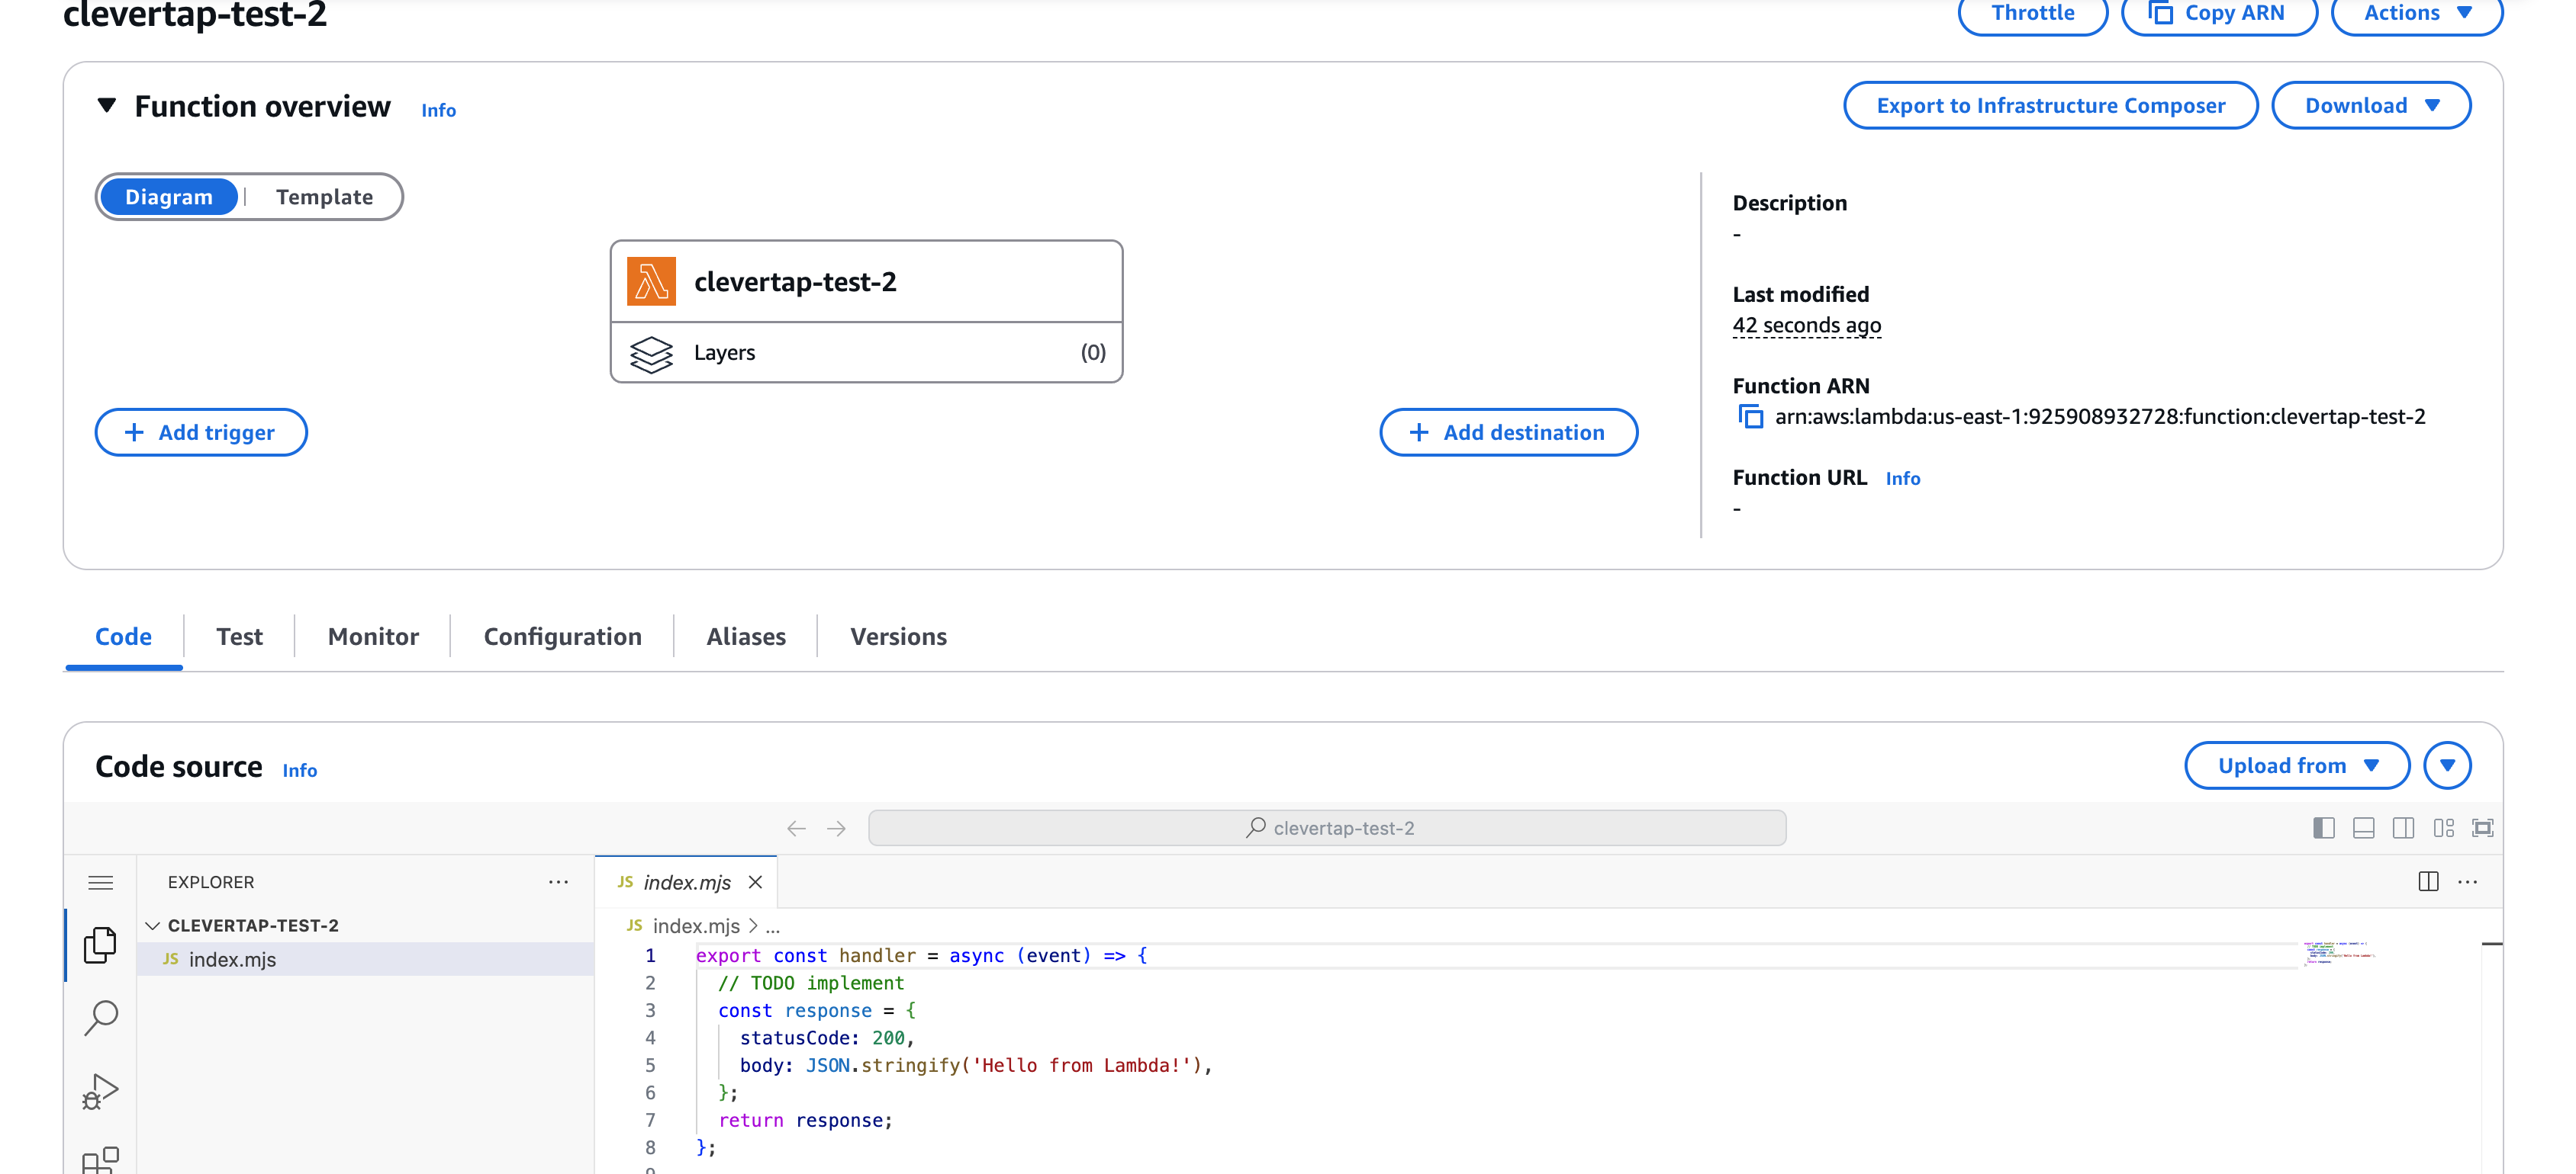Screen dimensions: 2576x1174
Task: Toggle the secondary side bar layout icon
Action: pos(2403,827)
